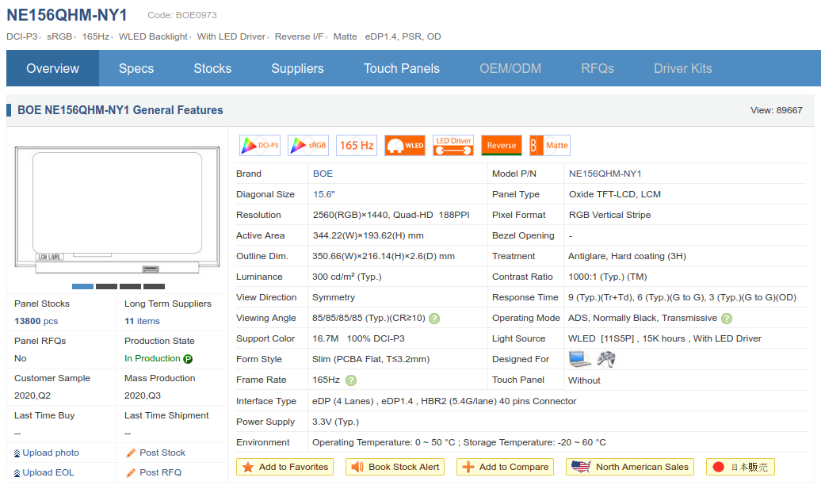The image size is (821, 489).
Task: Open the BOE brand link
Action: (x=323, y=174)
